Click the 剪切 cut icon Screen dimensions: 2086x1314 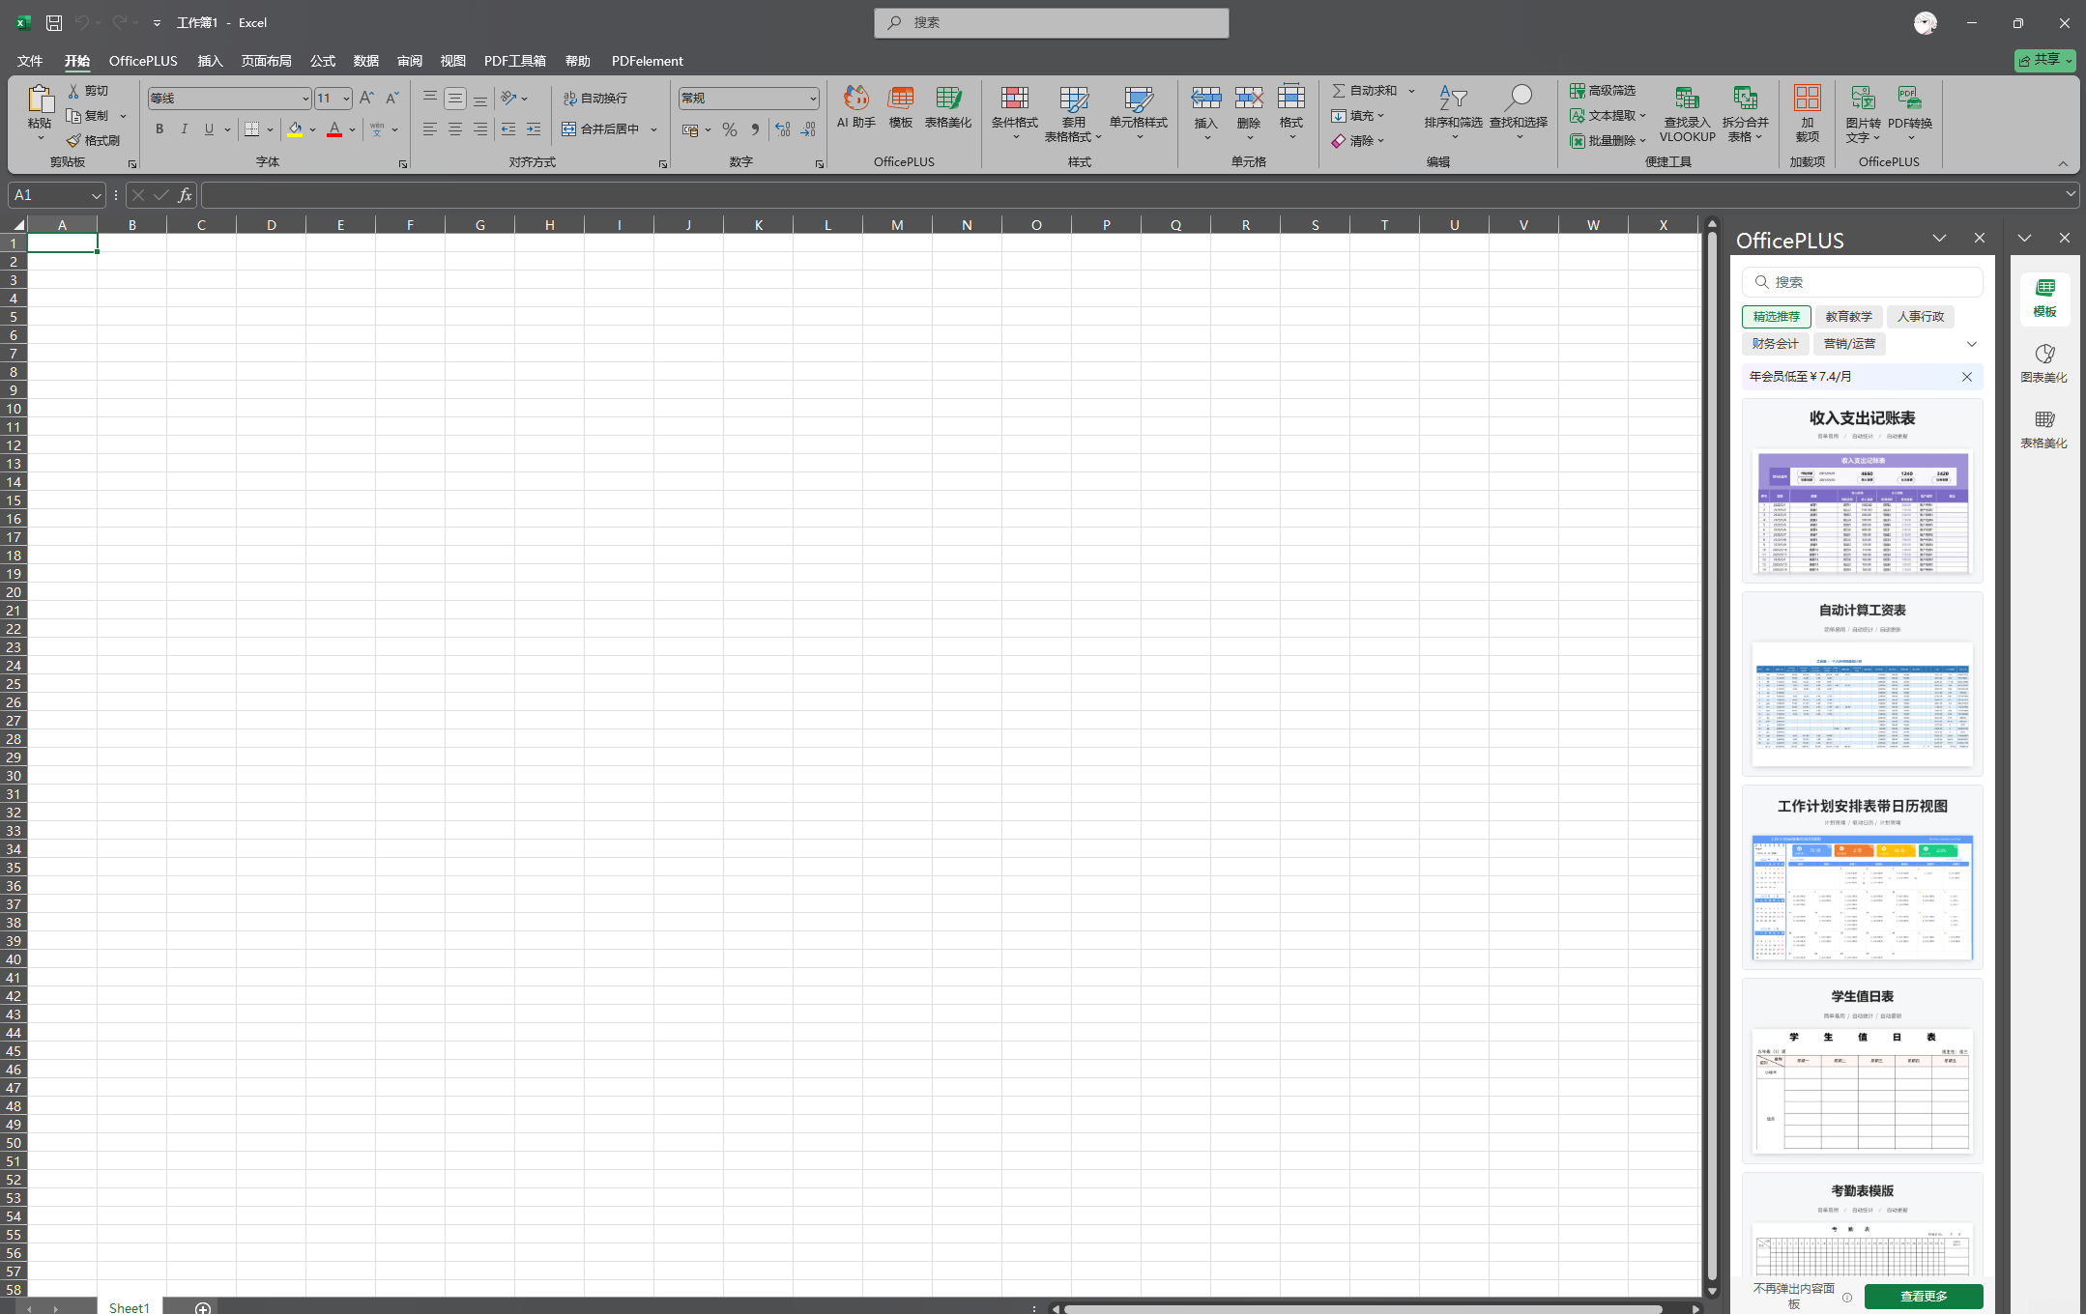coord(88,91)
